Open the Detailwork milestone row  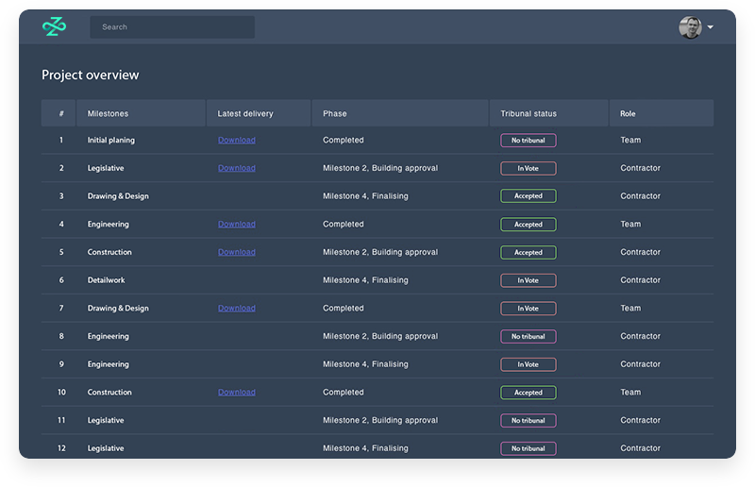(106, 280)
